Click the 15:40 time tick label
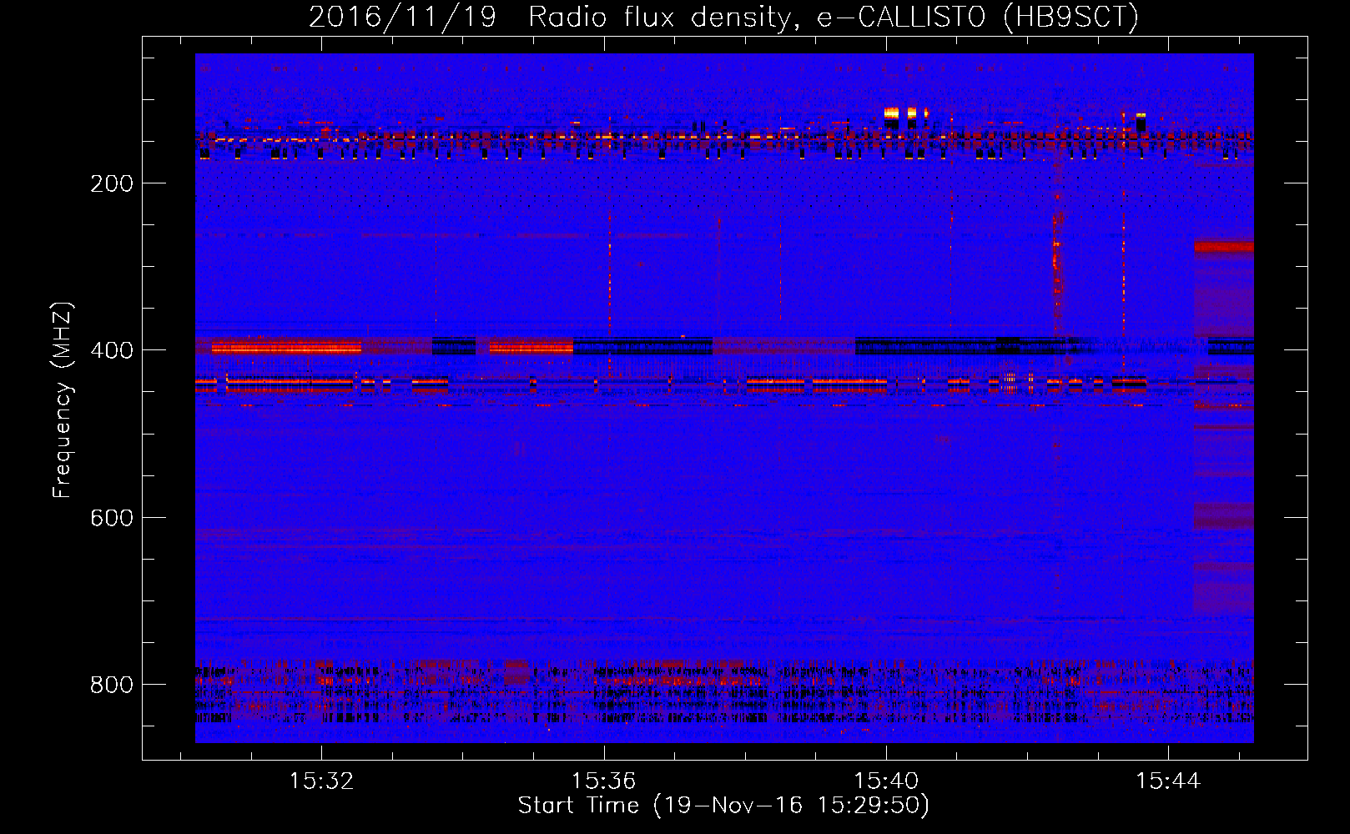Screen dimensions: 1350x834 pyautogui.click(x=886, y=781)
